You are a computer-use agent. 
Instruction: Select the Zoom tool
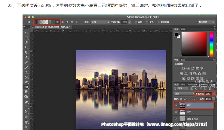[x=26, y=127]
